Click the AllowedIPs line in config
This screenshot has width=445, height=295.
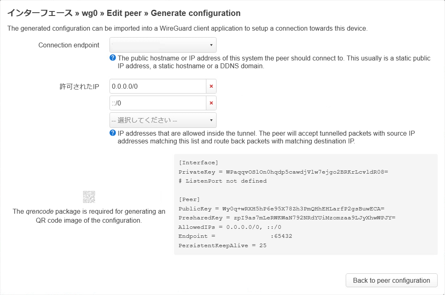[230, 227]
